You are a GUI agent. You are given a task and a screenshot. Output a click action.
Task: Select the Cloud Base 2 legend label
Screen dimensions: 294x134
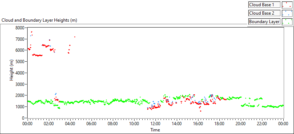pos(264,13)
